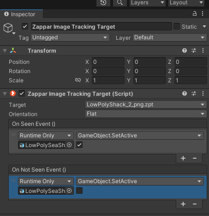Collapse the Transform component foldout

(x=5, y=51)
